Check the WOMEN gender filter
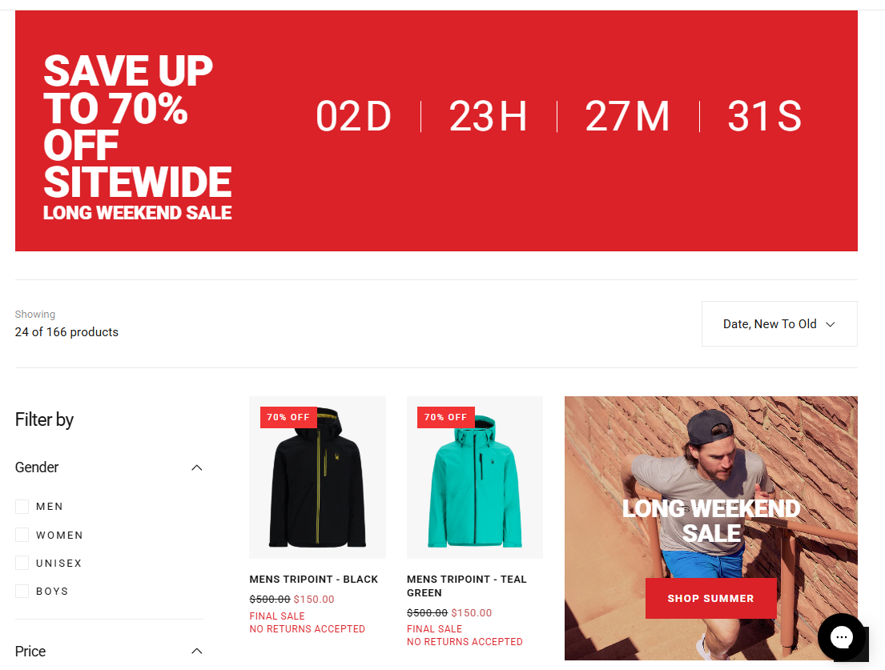 click(x=22, y=535)
